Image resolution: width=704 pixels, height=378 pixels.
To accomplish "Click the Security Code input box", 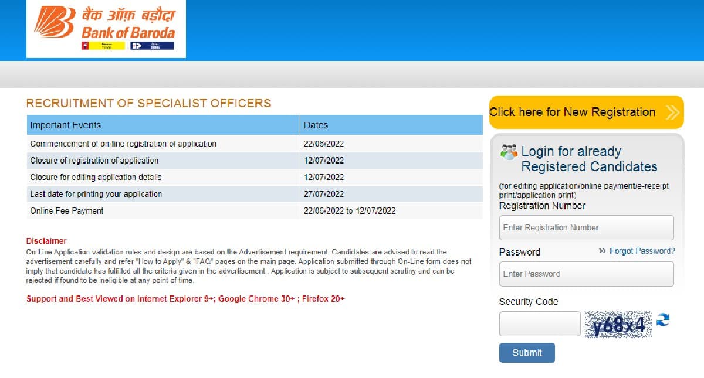I will tap(539, 323).
